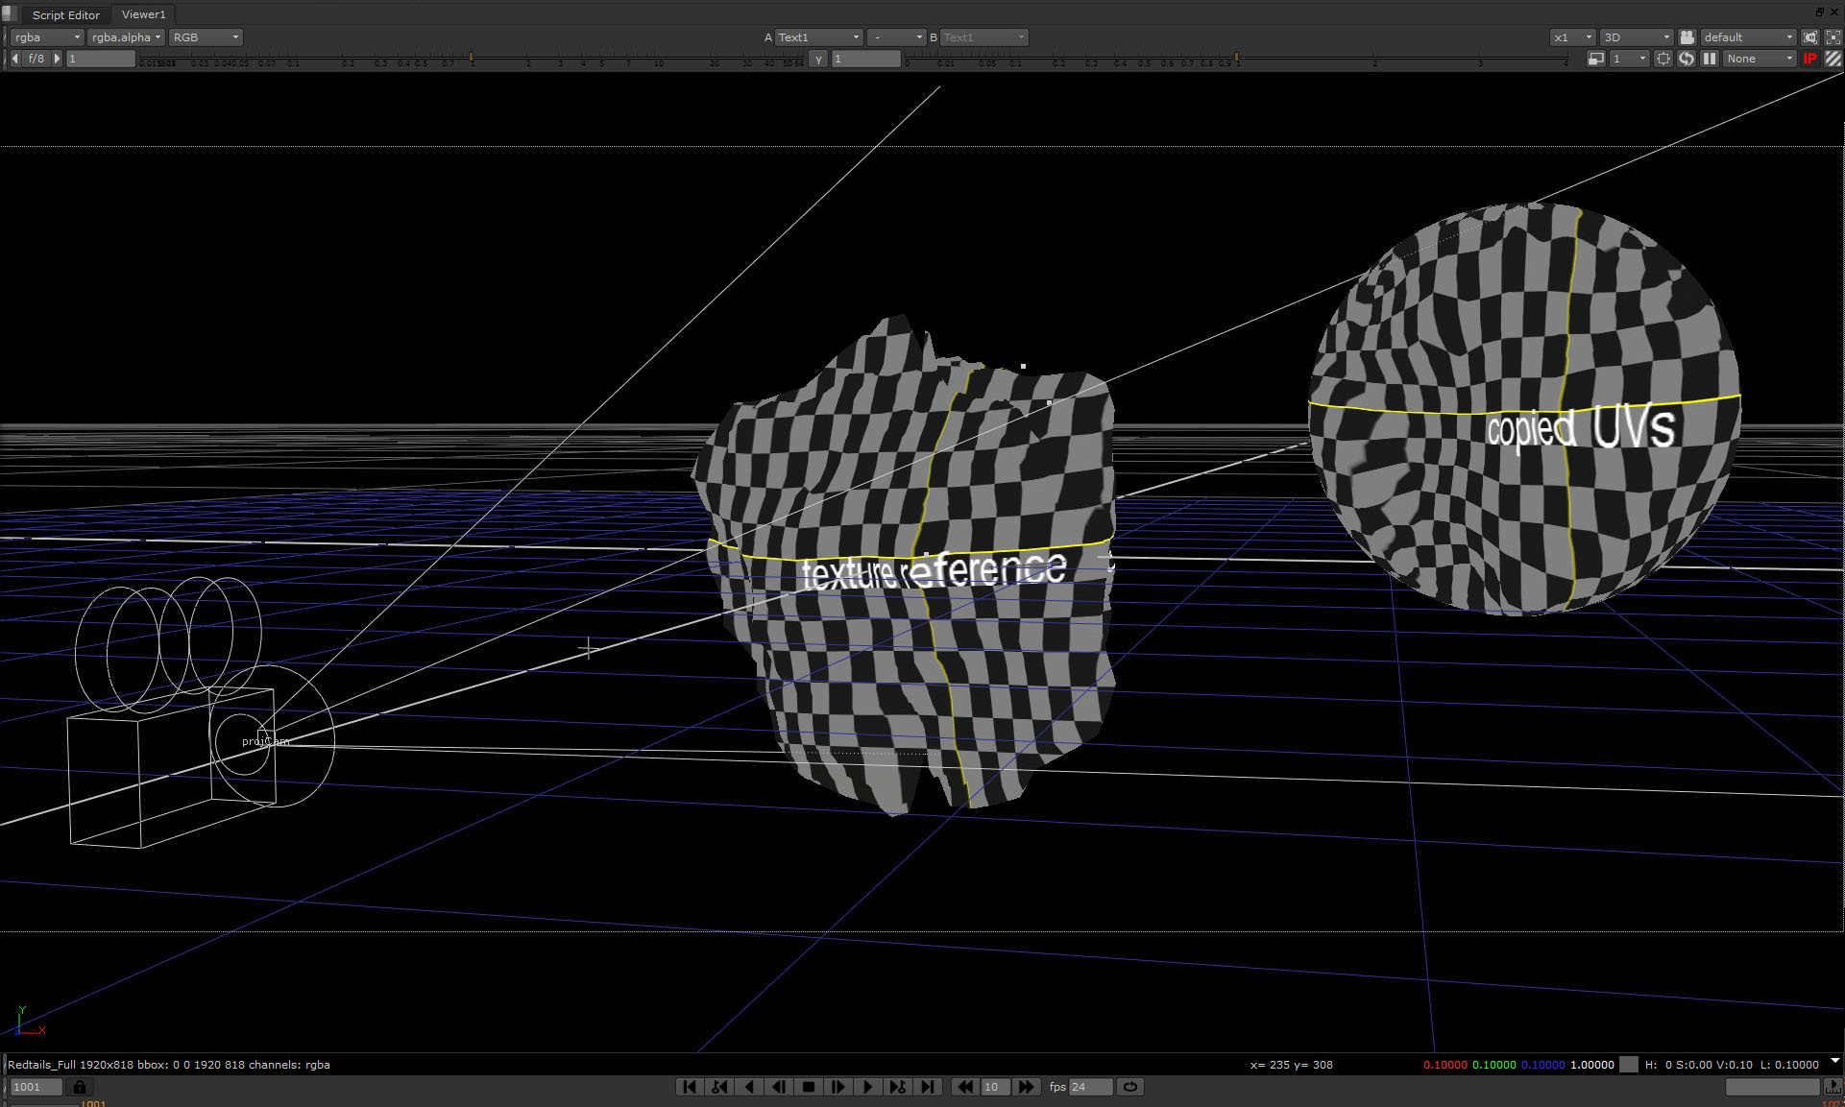
Task: Switch to the Script Editor tab
Action: (x=65, y=14)
